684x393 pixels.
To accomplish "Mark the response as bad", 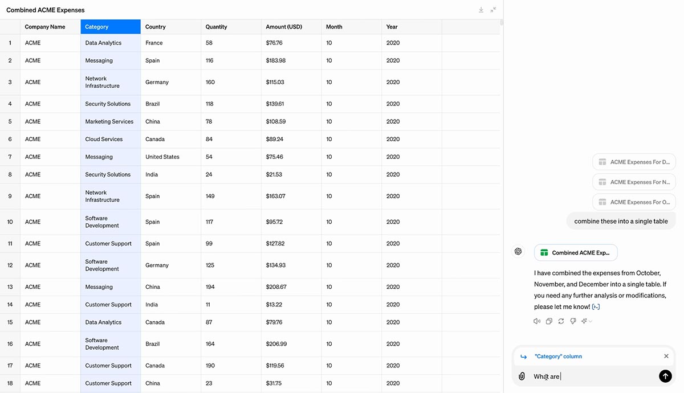I will tap(573, 321).
